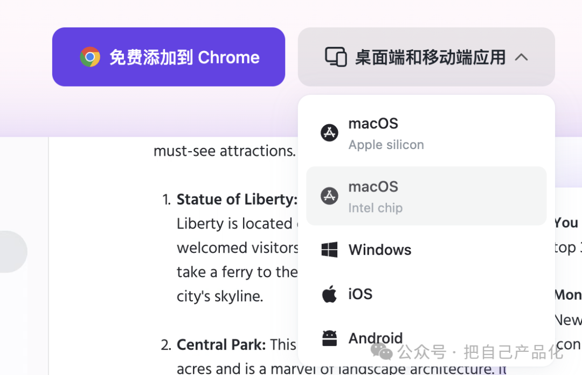Image resolution: width=582 pixels, height=375 pixels.
Task: Click the Central Park bold heading
Action: (x=221, y=344)
